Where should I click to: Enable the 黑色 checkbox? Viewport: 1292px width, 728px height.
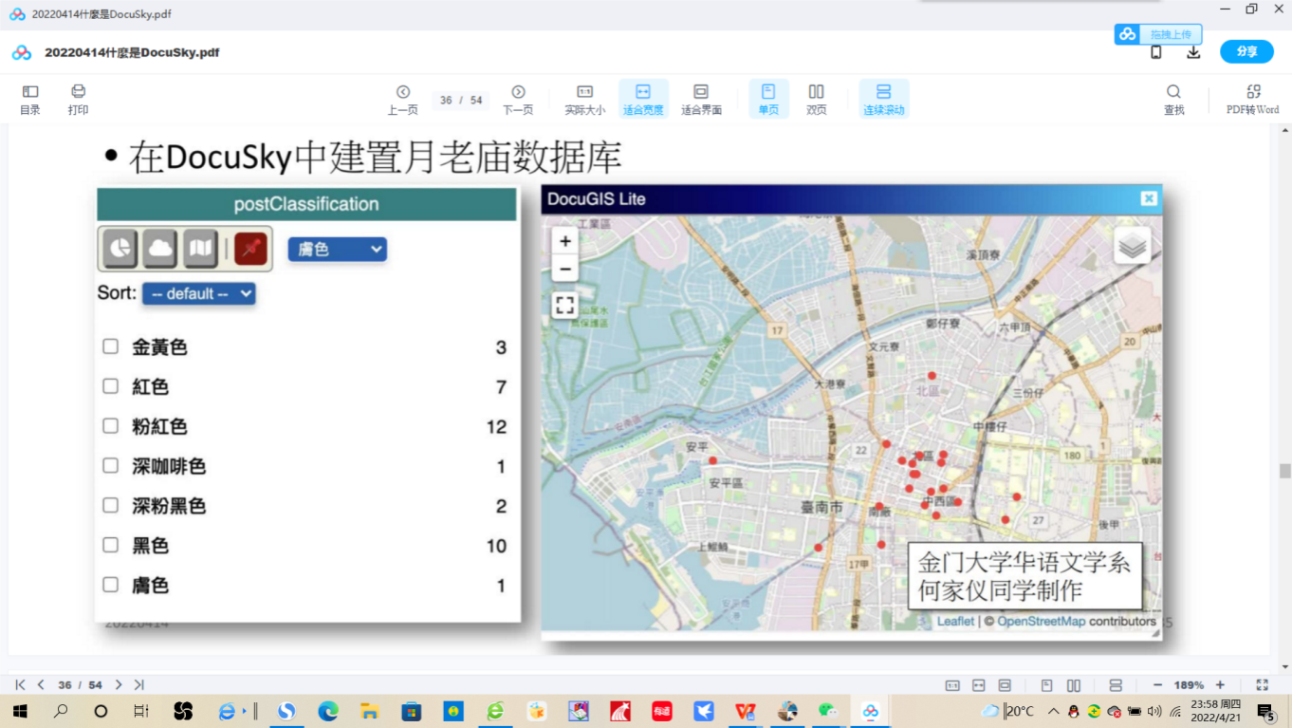click(111, 545)
